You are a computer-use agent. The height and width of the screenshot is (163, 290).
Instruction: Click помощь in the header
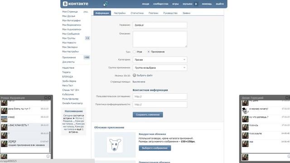click(x=207, y=4)
